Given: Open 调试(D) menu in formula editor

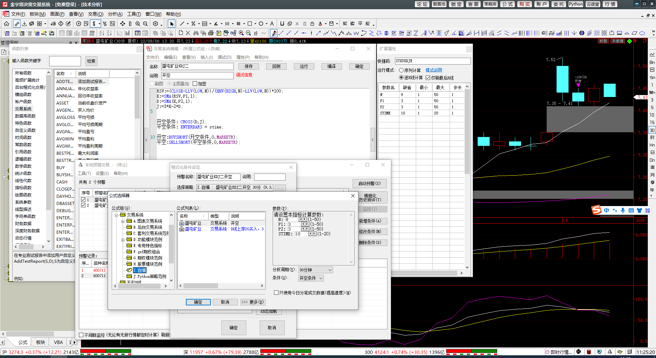Looking at the screenshot, I should [x=224, y=57].
